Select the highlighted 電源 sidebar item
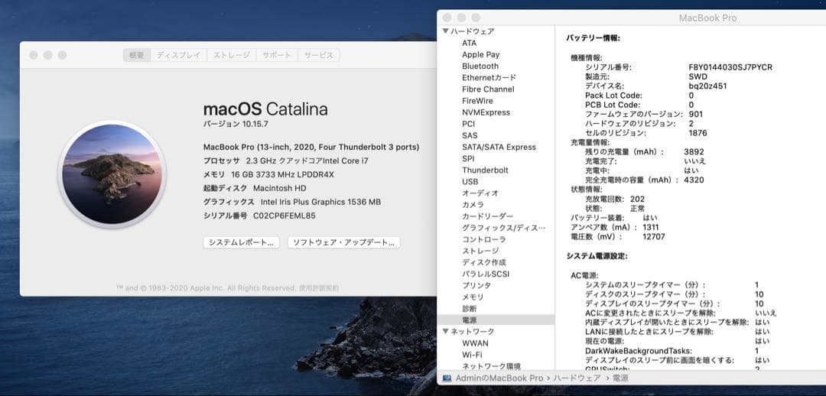Image resolution: width=826 pixels, height=396 pixels. click(x=496, y=320)
